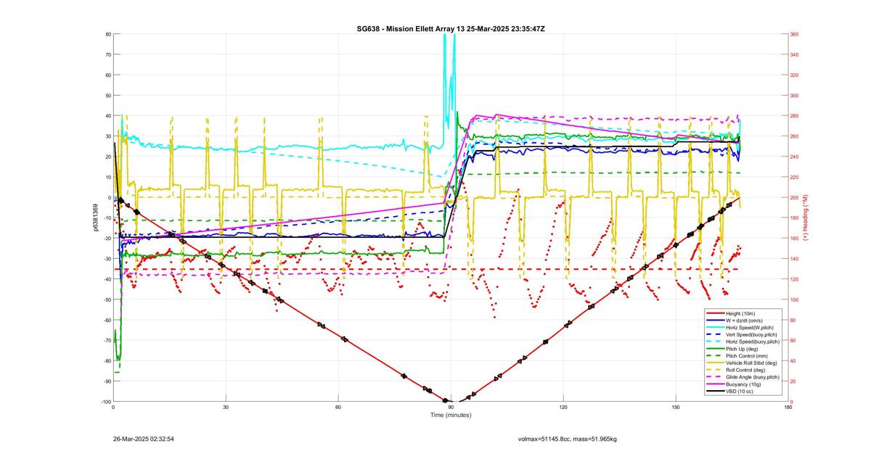Click left axis tick label -100
The height and width of the screenshot is (451, 871).
105,402
